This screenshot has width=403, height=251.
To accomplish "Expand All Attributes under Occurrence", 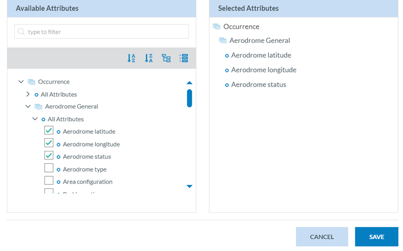I will (x=28, y=94).
